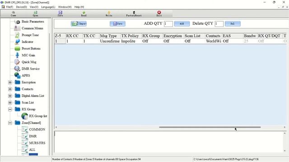The image size is (289, 162).
Task: Click the Msg Type column header
Action: pos(110,36)
